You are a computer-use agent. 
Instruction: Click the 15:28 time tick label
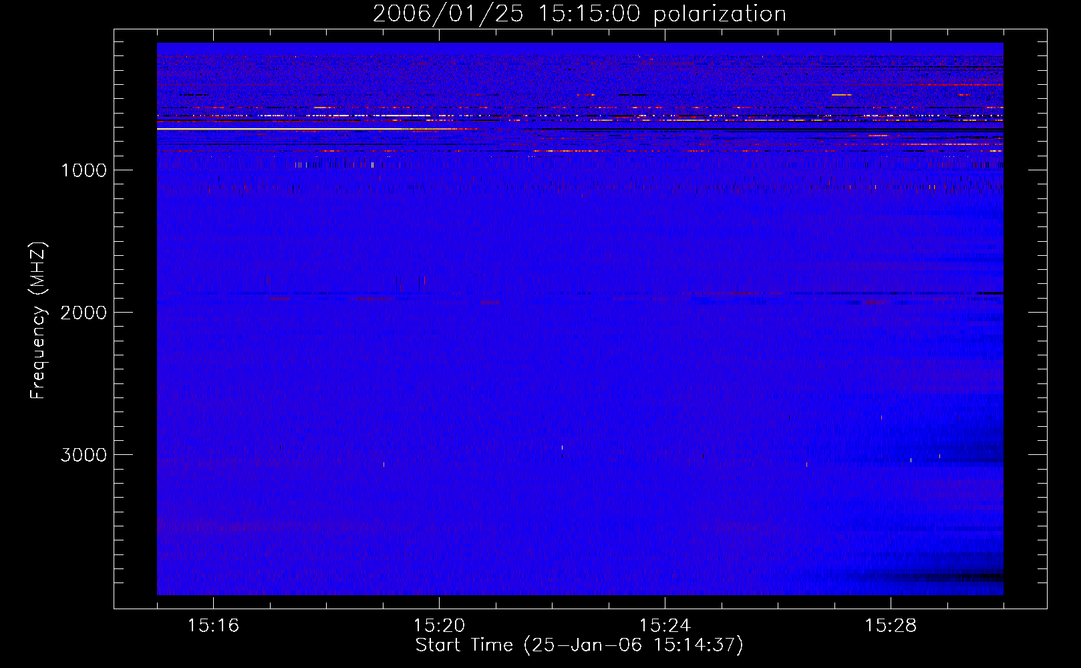891,625
